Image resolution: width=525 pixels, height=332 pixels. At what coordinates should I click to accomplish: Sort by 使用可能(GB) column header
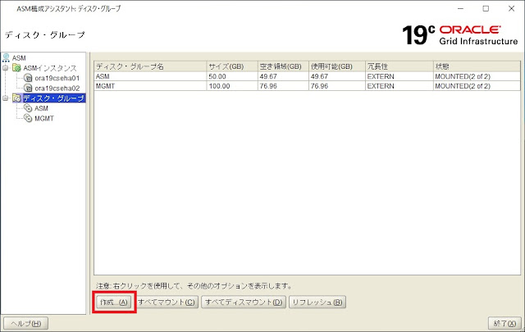tap(337, 66)
